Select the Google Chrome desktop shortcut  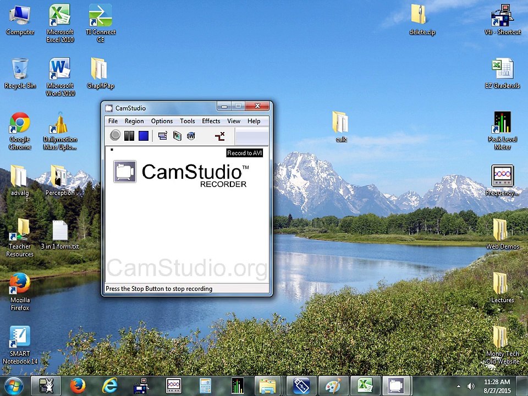tap(20, 131)
